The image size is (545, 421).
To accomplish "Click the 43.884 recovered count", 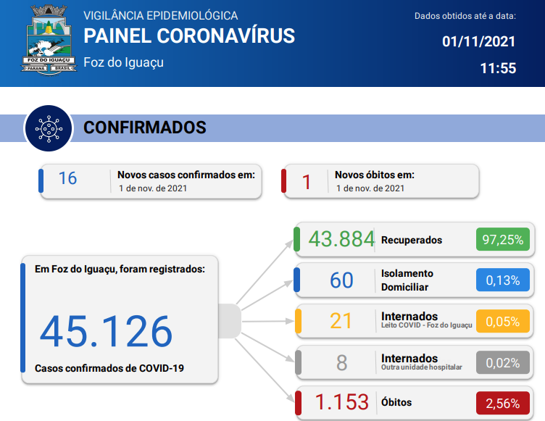I will click(x=341, y=239).
